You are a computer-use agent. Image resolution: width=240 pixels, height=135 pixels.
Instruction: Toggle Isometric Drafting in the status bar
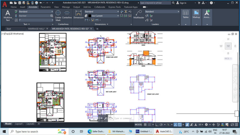[168, 125]
